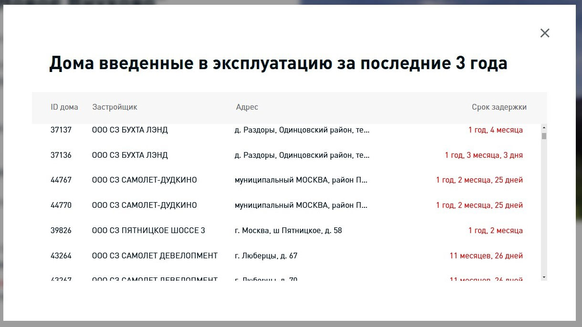Click the 'Адрес' column header
The width and height of the screenshot is (582, 327).
coord(247,107)
